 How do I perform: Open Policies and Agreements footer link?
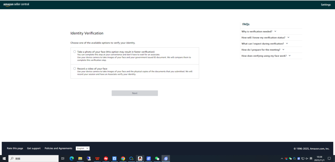pyautogui.click(x=58, y=149)
